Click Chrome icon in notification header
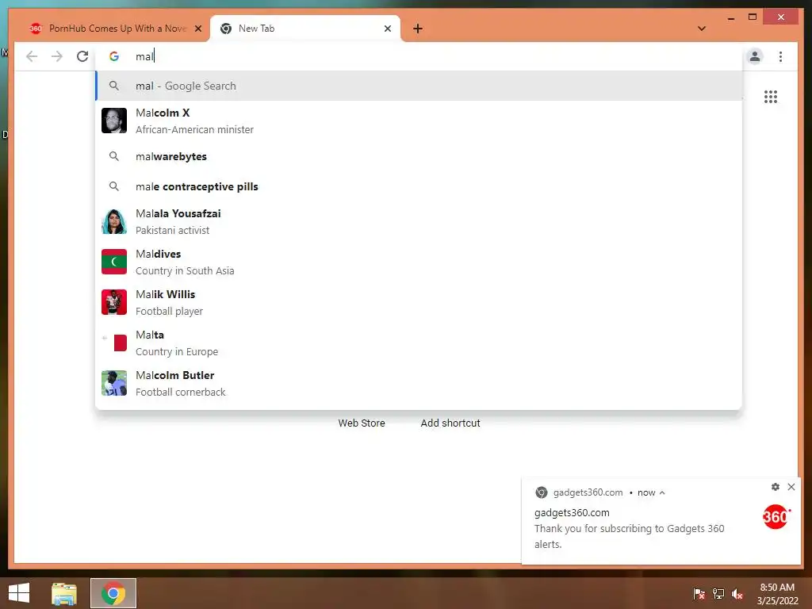The image size is (812, 609). 541,492
